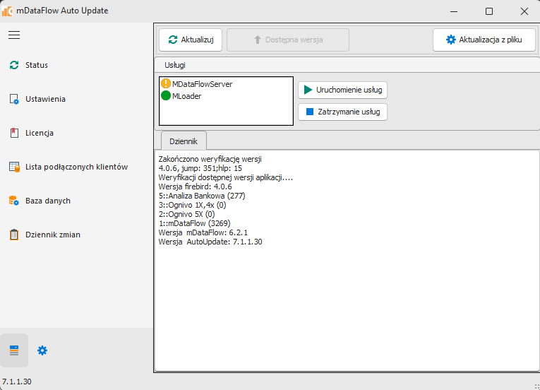The width and height of the screenshot is (540, 390).
Task: Click log line 'Weryfikacji dostępnej wersji aplikacji'
Action: click(x=226, y=177)
